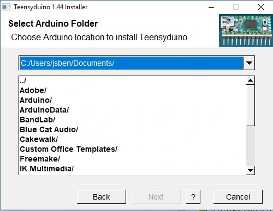Click the C:/Users/jsben/Documents/ path field

(132, 63)
